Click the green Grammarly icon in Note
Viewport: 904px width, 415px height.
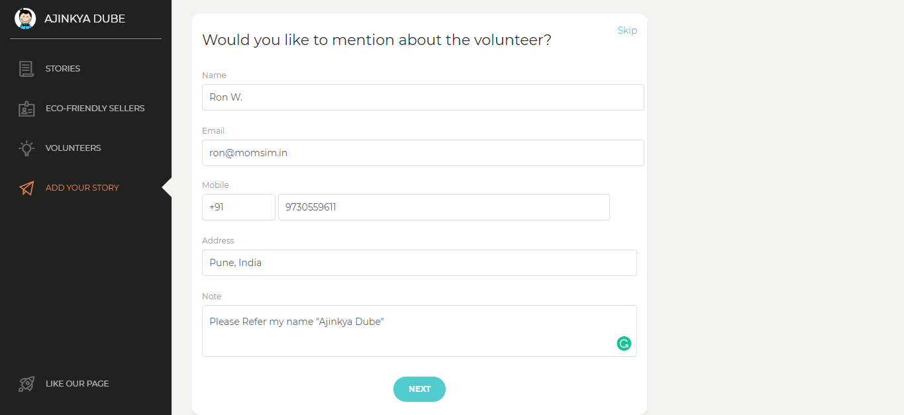624,344
